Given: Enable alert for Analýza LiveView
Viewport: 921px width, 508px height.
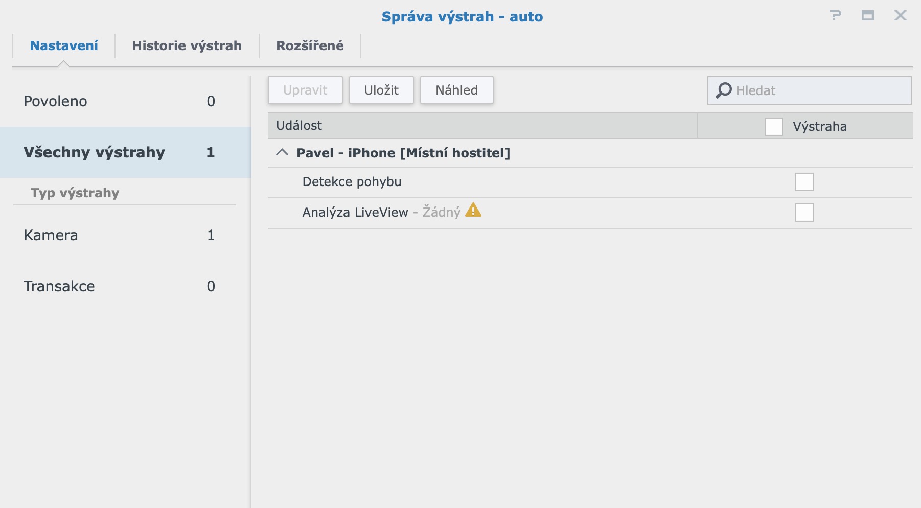Looking at the screenshot, I should point(804,213).
